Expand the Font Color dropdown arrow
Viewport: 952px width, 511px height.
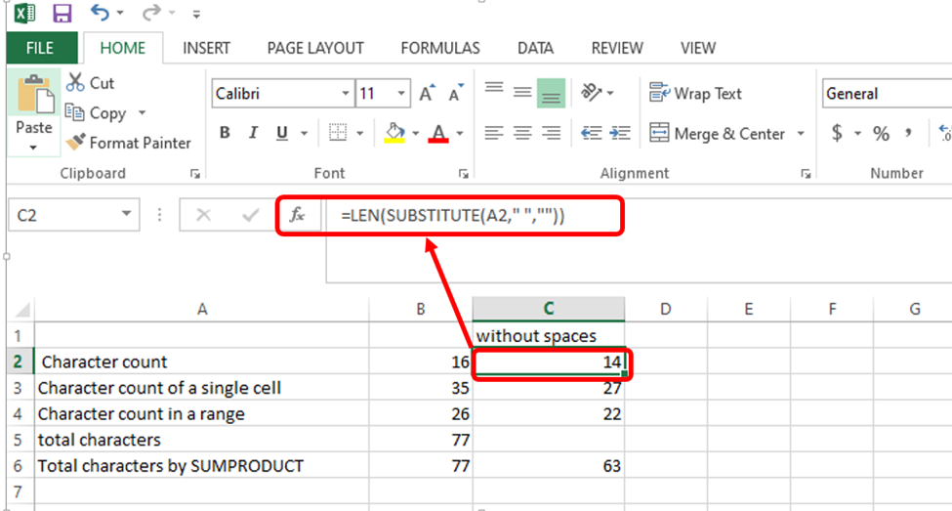pyautogui.click(x=460, y=133)
